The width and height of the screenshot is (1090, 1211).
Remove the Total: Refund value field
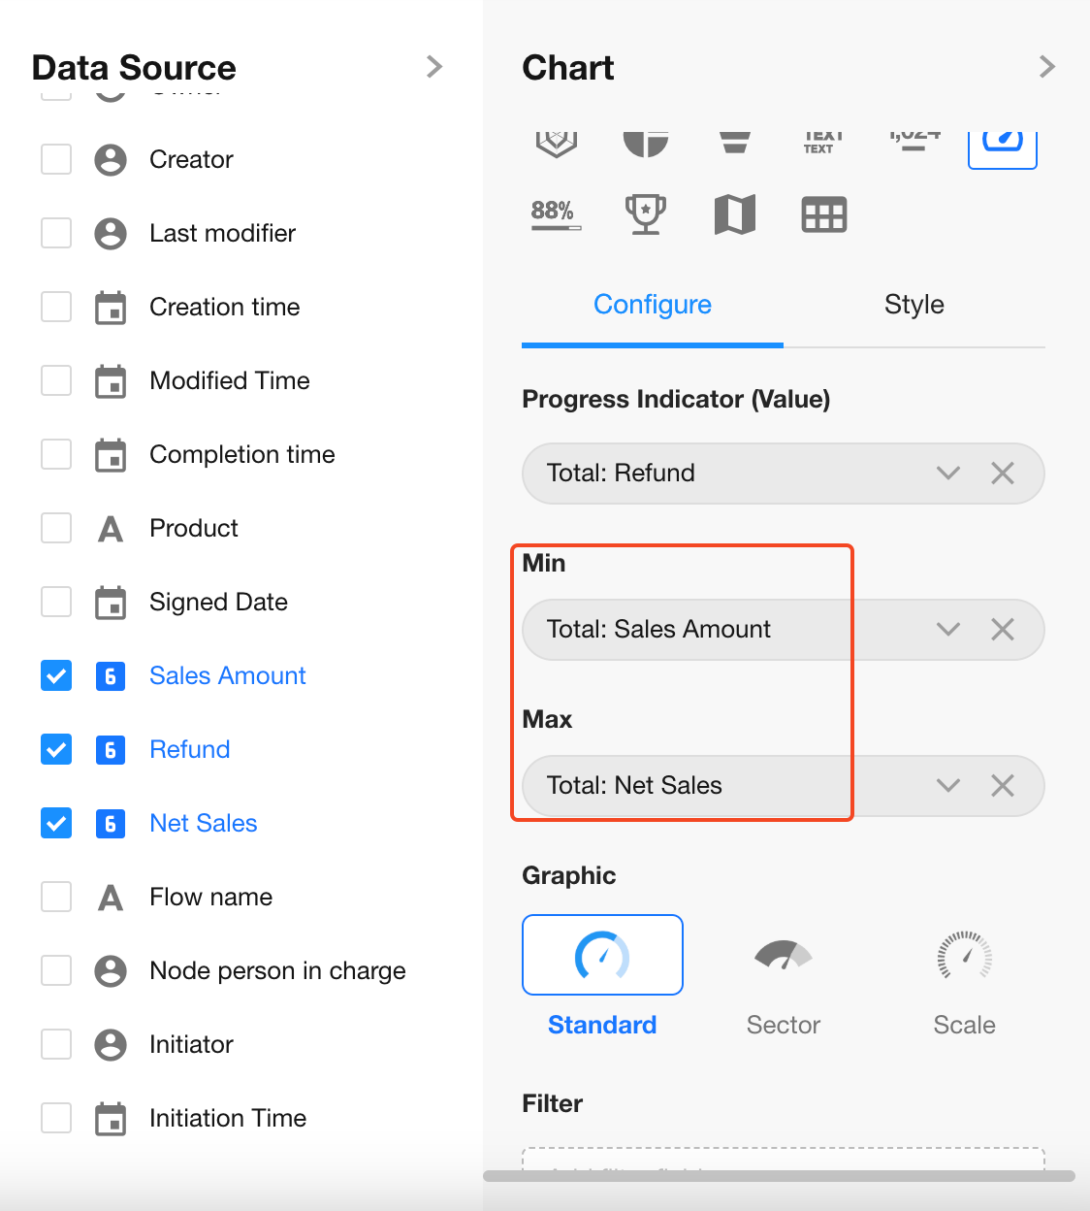point(1003,474)
